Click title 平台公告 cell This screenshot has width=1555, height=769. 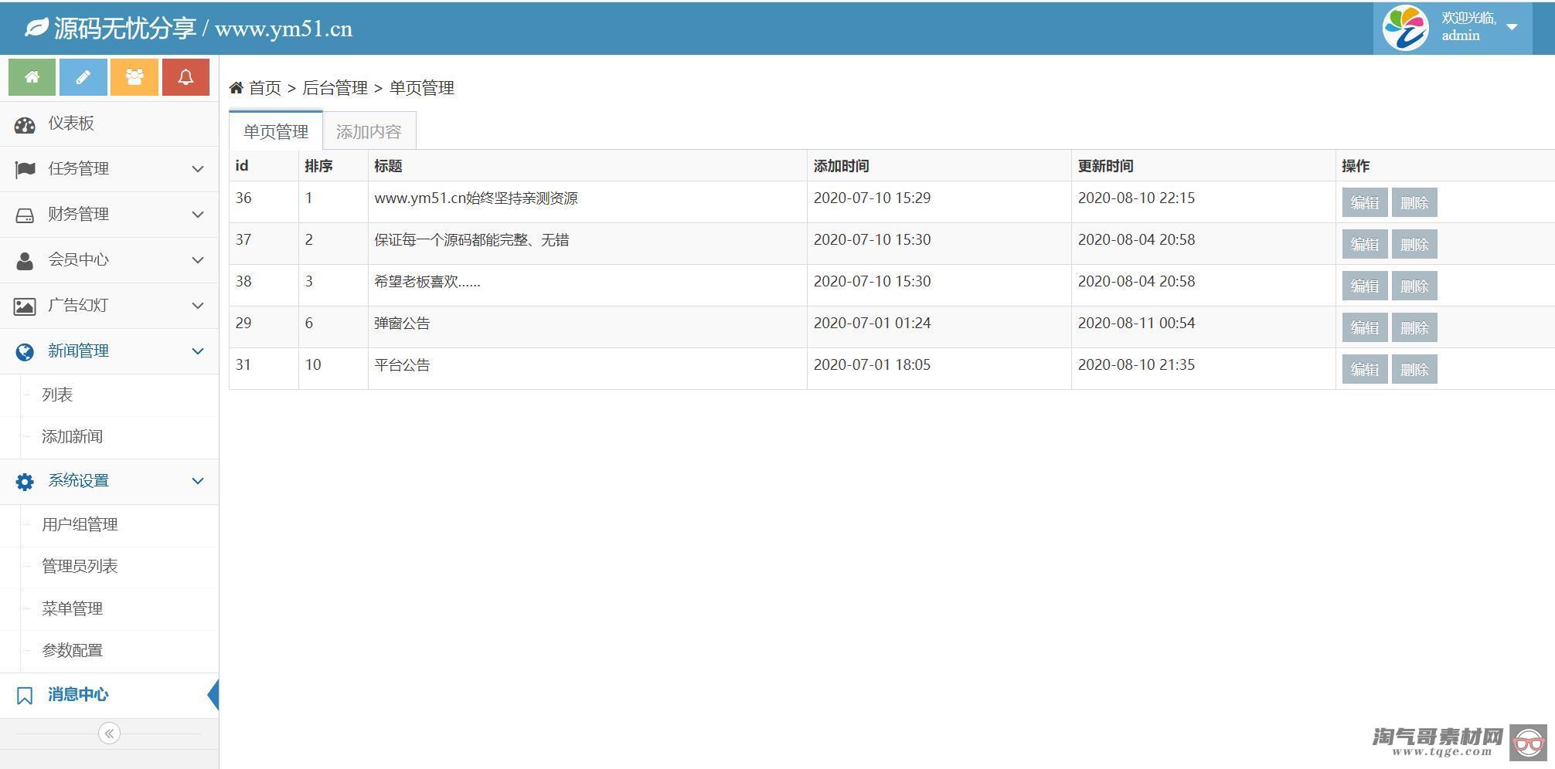[x=402, y=365]
